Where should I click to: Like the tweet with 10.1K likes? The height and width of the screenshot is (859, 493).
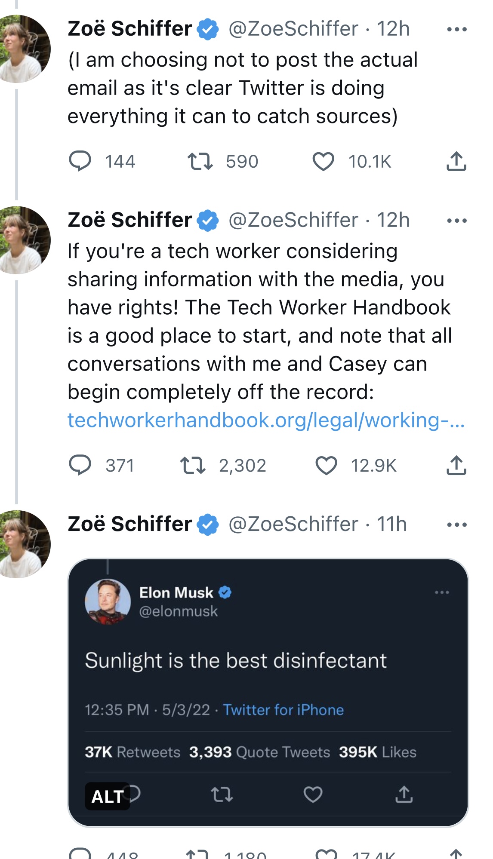pyautogui.click(x=323, y=162)
